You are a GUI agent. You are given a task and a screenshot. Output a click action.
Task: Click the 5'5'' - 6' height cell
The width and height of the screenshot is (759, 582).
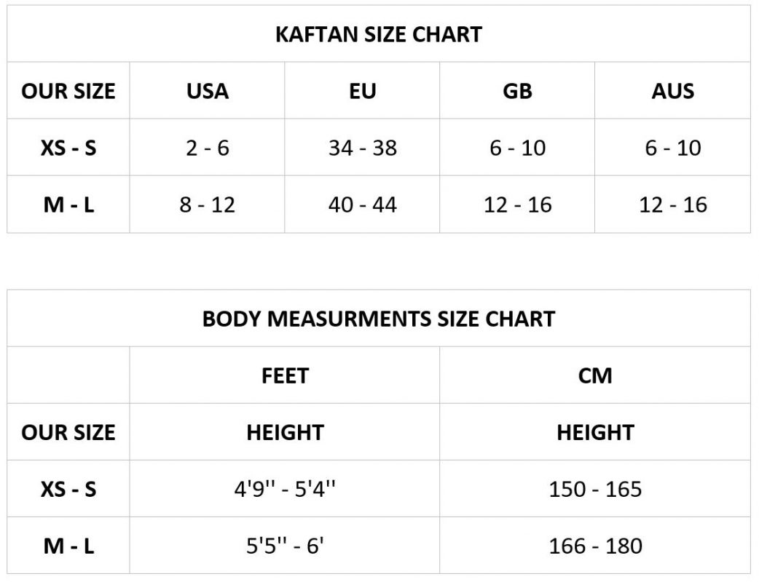[285, 546]
